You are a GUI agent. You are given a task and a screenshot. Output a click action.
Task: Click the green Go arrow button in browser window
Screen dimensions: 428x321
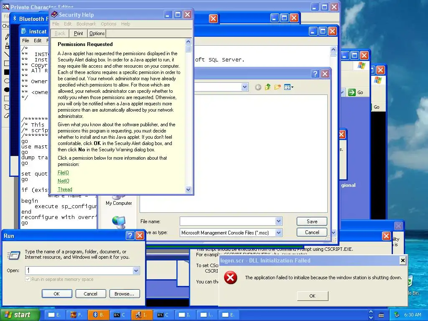coord(352,92)
